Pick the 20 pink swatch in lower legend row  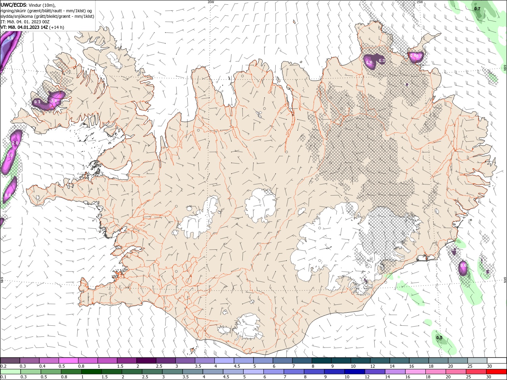tap(456, 372)
